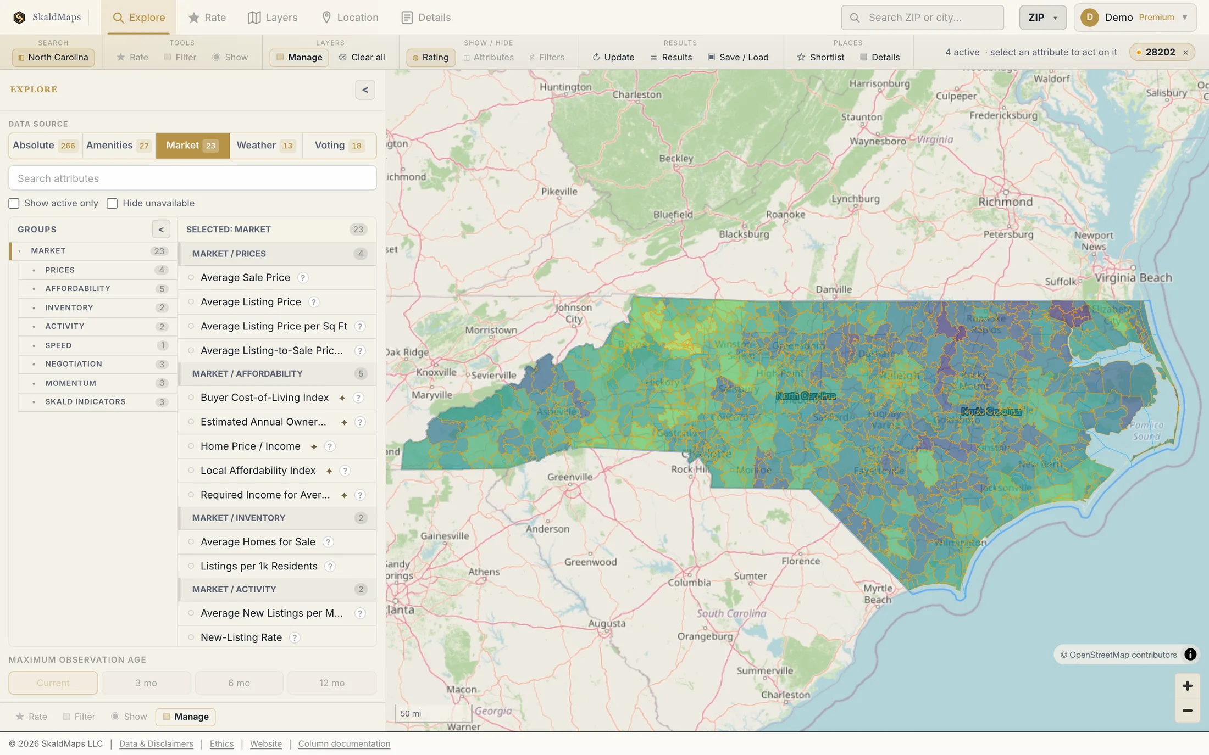Enable Show active only checkbox
The image size is (1209, 755).
pos(14,204)
